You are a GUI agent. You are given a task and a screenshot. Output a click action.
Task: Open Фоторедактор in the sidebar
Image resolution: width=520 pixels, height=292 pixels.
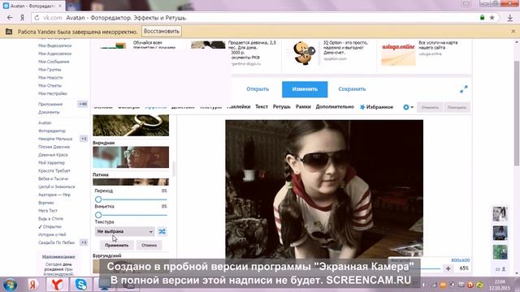[52, 131]
